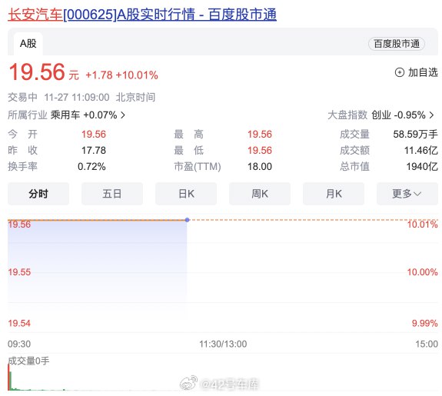The width and height of the screenshot is (442, 396).
Task: Click the red opening volume bar
Action: 8,377
